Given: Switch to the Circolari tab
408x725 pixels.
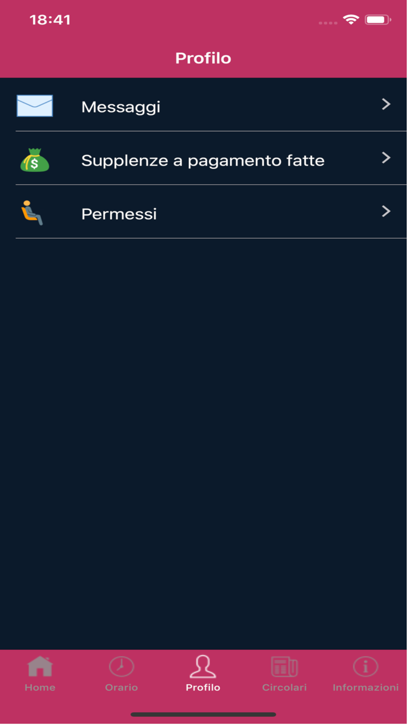Looking at the screenshot, I should tap(284, 673).
